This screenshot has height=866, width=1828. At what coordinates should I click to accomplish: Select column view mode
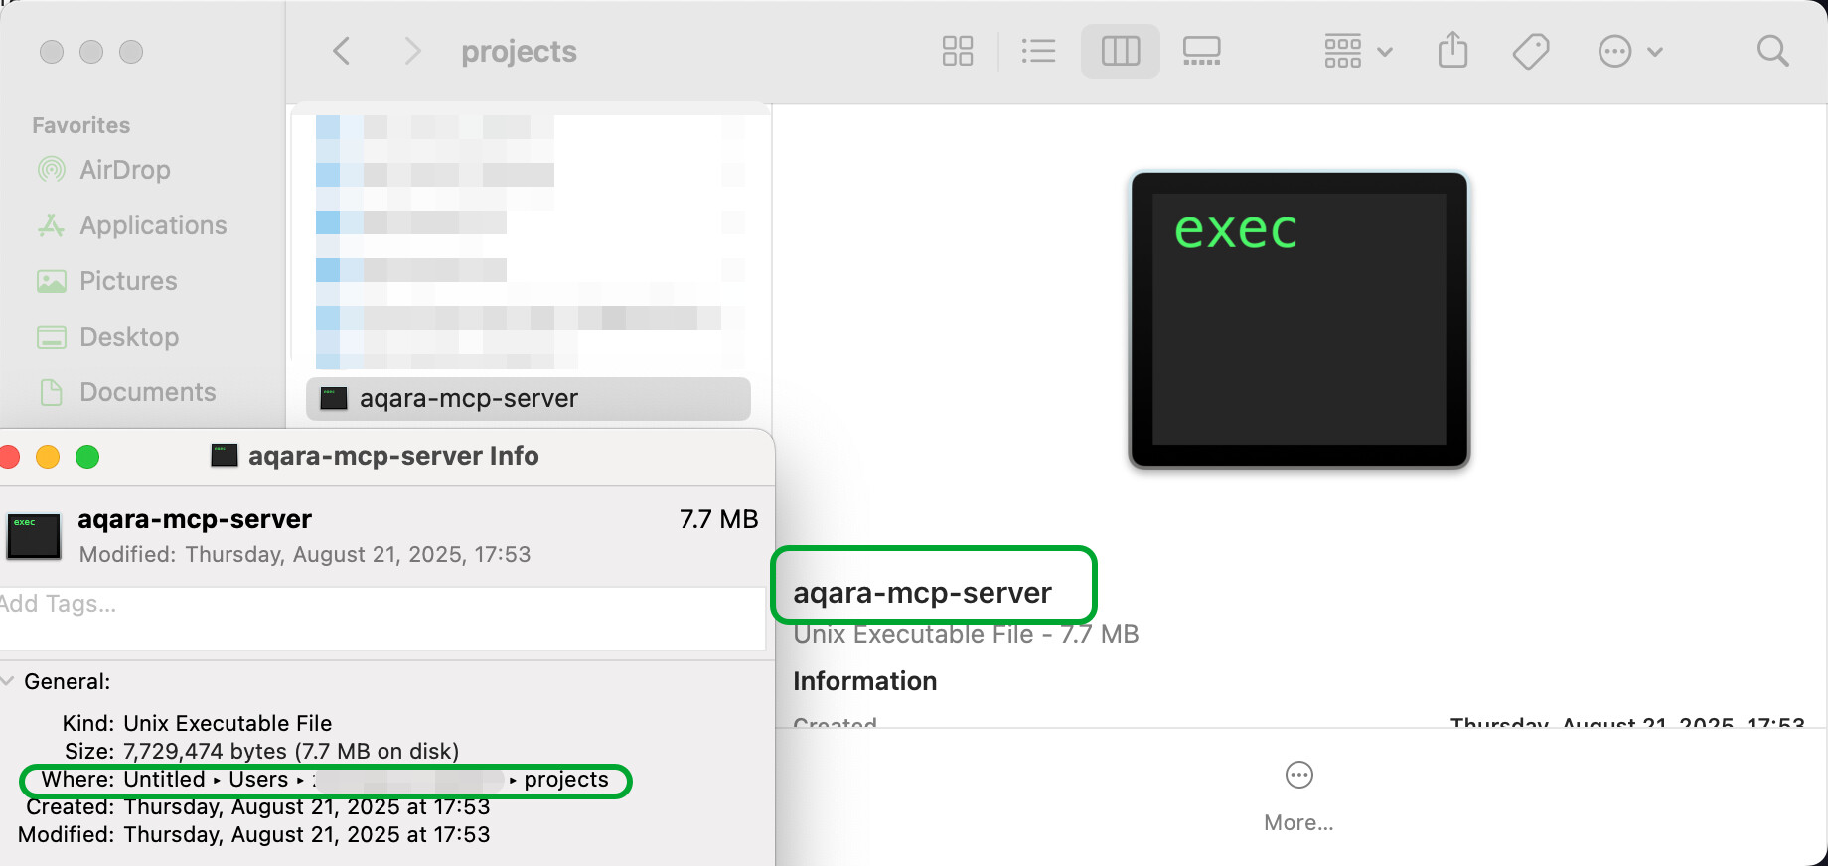tap(1120, 51)
